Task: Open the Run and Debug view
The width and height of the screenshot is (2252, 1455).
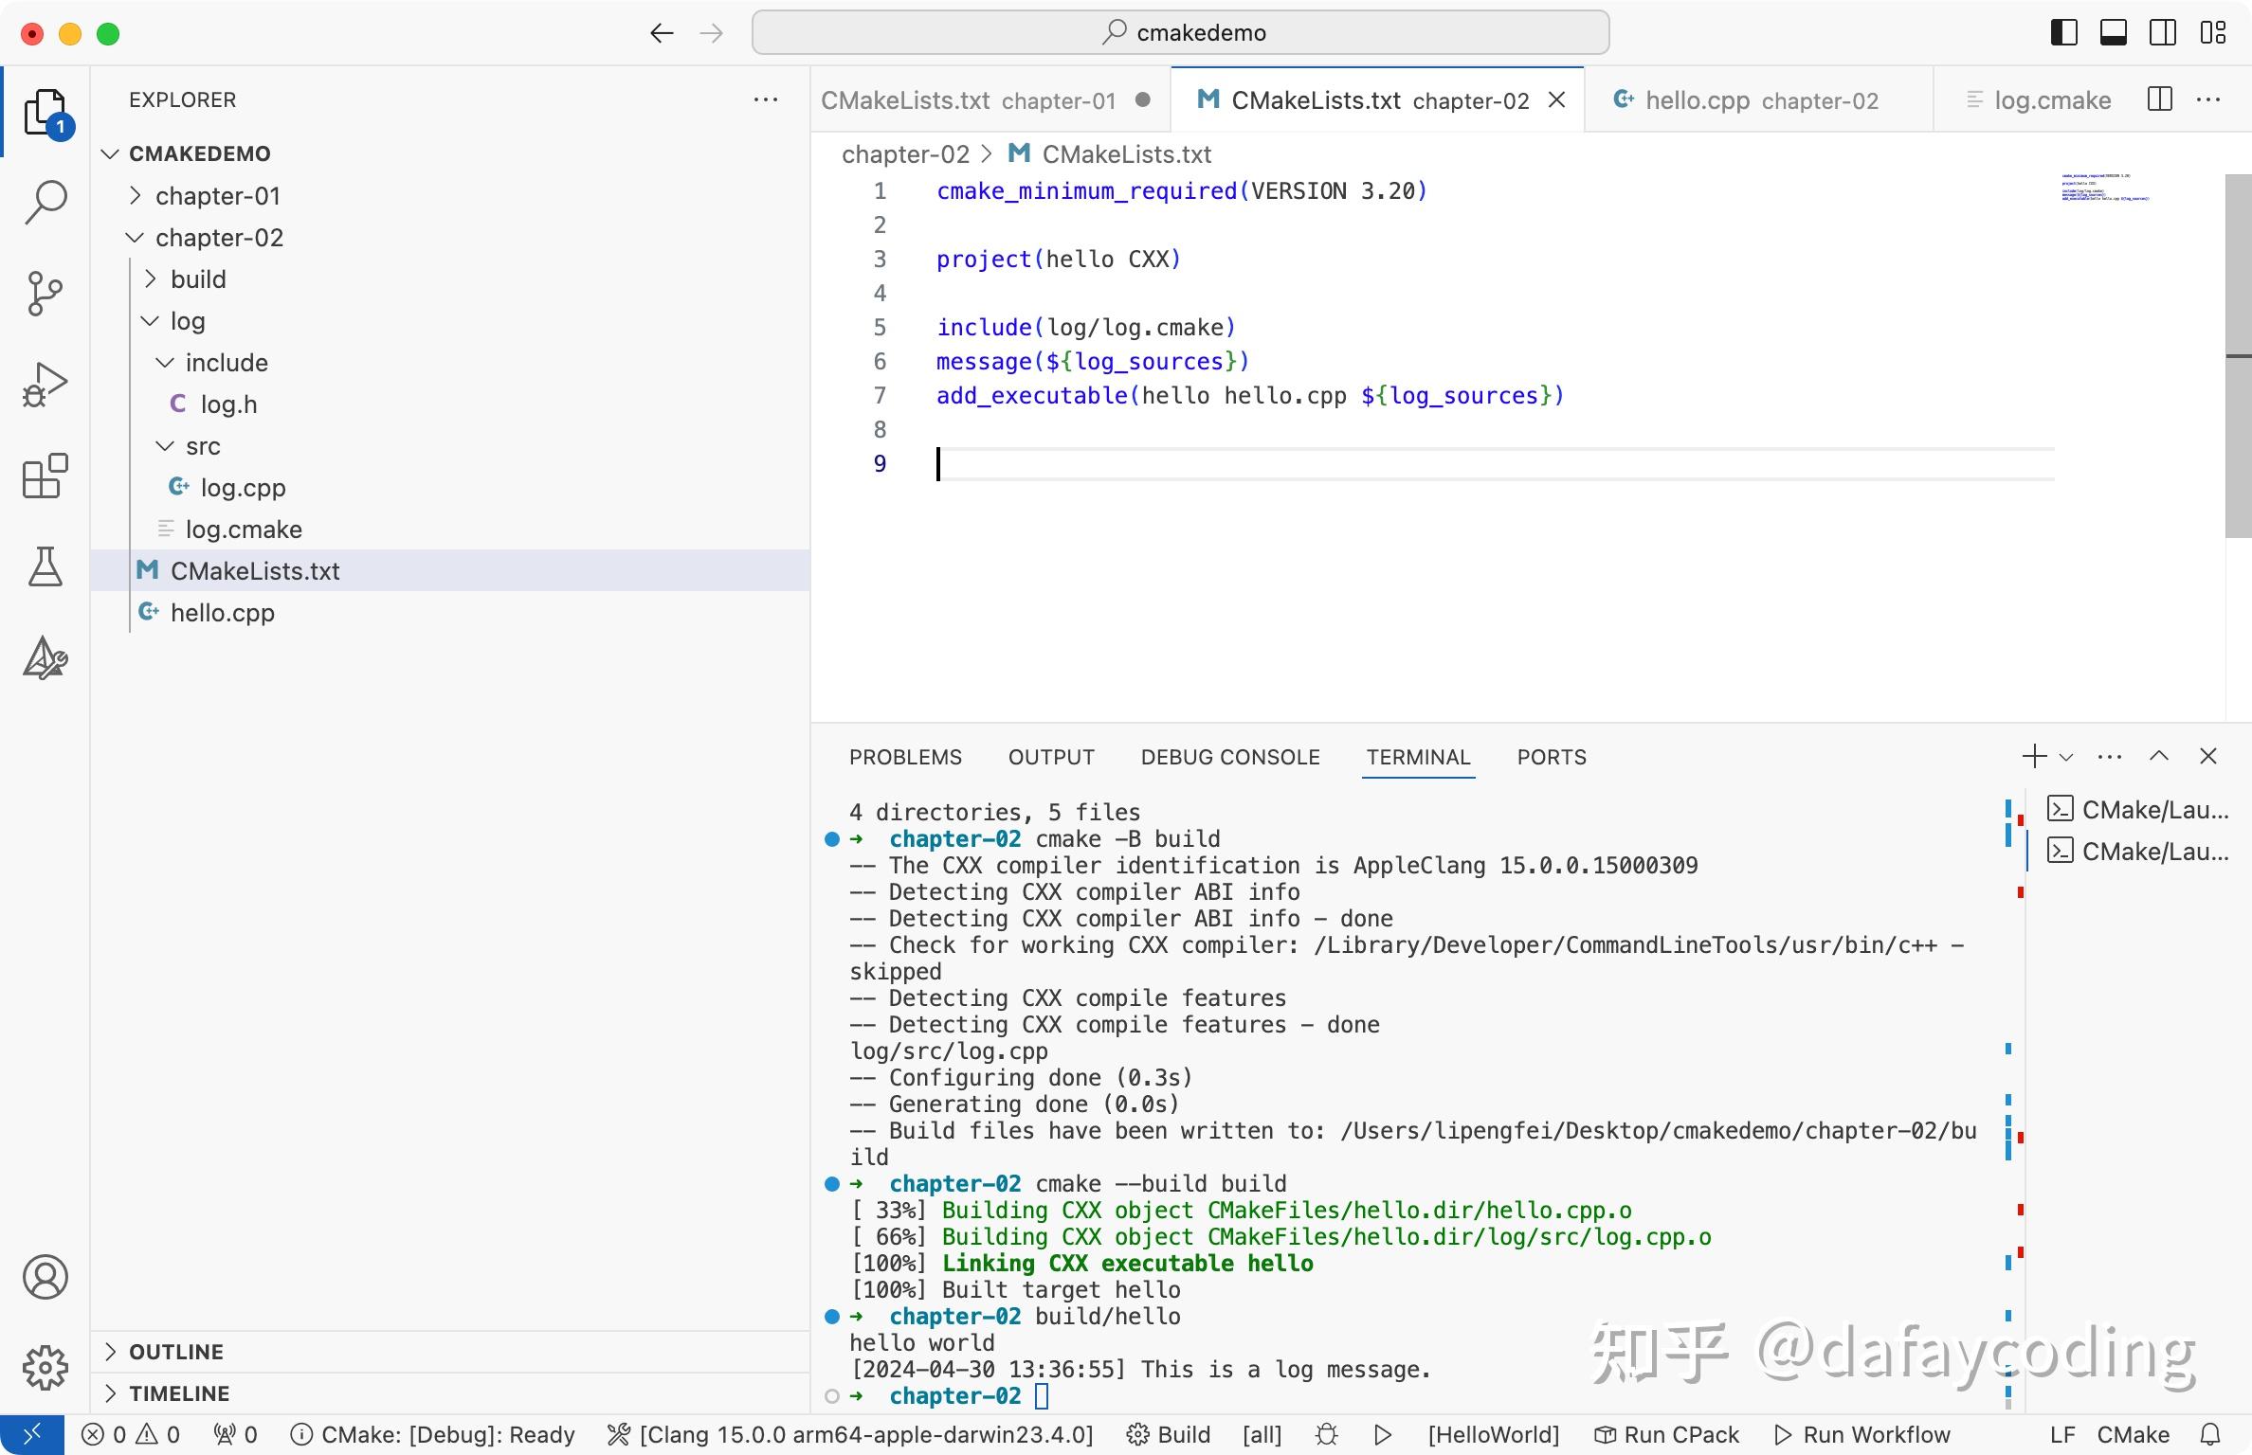Action: pos(44,383)
